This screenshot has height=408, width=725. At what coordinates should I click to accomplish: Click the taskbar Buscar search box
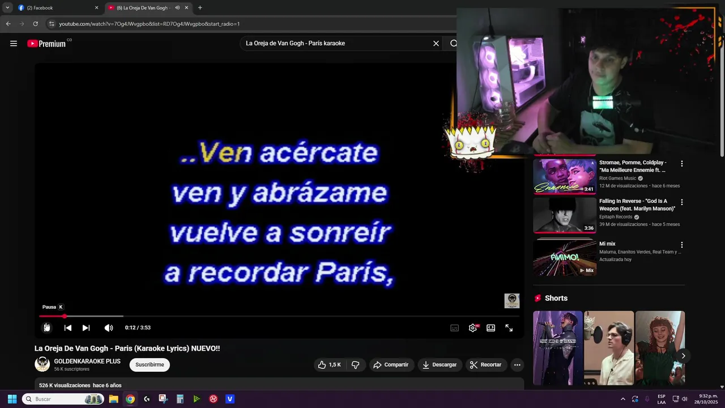(63, 399)
